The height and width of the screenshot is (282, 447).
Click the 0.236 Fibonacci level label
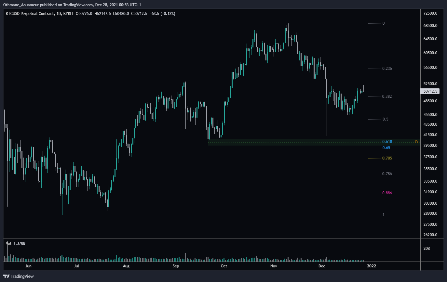387,69
